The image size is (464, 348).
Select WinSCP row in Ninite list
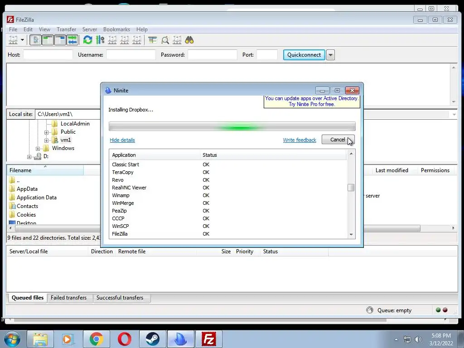pyautogui.click(x=228, y=226)
